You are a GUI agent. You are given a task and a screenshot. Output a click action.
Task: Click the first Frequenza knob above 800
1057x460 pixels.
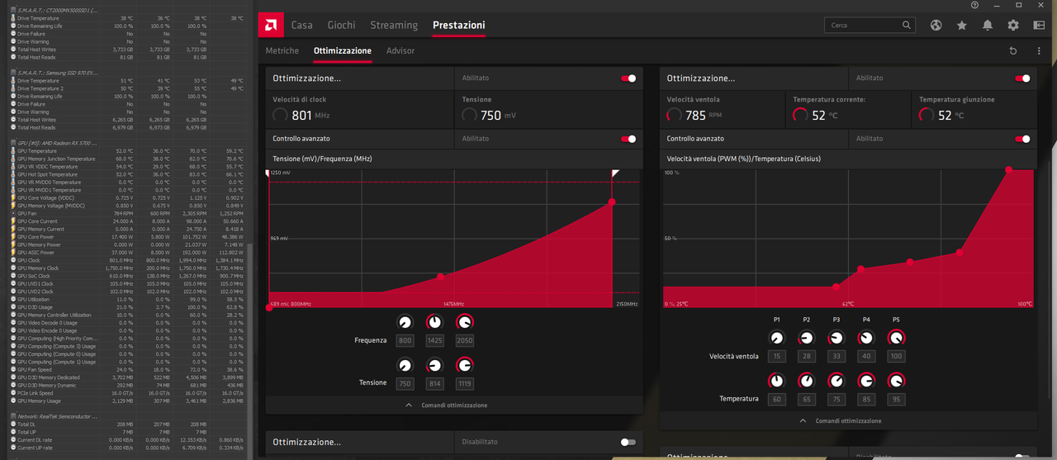[x=405, y=323]
